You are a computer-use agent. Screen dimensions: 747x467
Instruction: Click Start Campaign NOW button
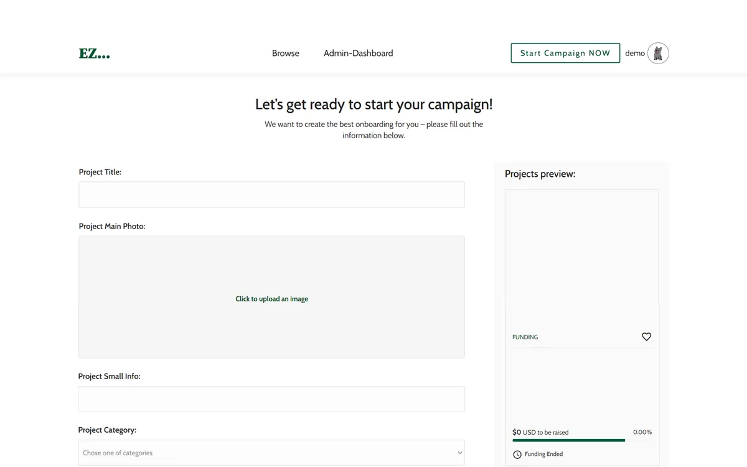point(565,53)
